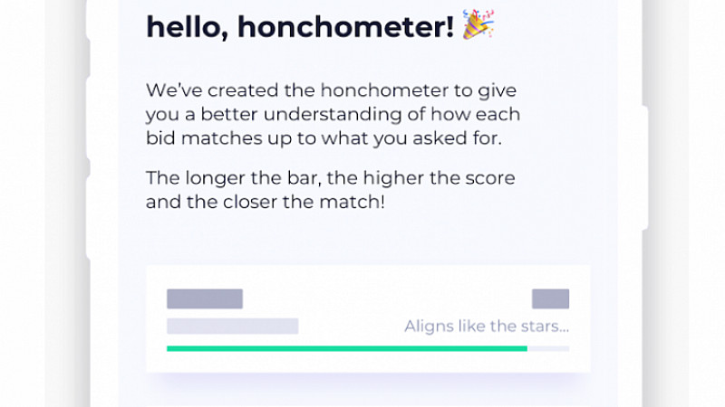Click the "Aligns like the stars..." label
Image resolution: width=725 pixels, height=407 pixels.
point(487,327)
